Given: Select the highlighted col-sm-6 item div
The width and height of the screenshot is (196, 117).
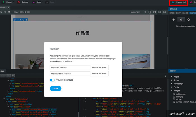Looking at the screenshot, I should pos(34,109).
